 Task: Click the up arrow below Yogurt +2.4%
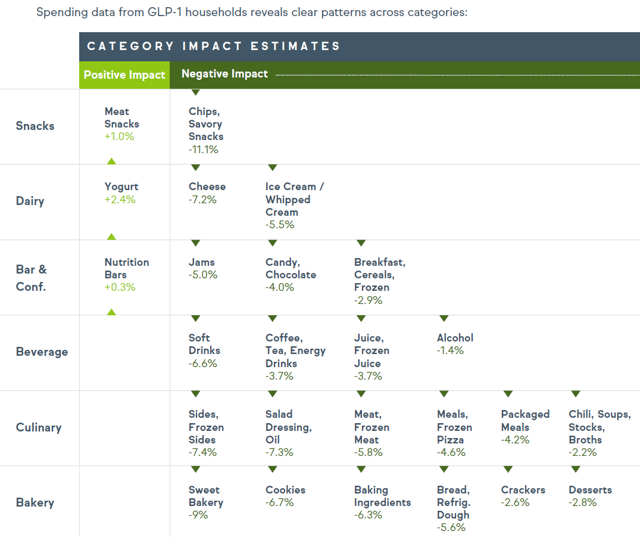[111, 237]
